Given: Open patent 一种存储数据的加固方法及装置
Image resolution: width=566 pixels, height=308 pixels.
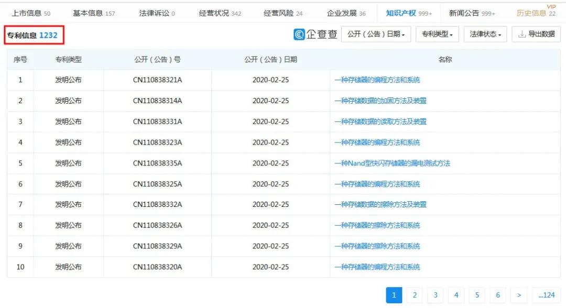Looking at the screenshot, I should 380,101.
